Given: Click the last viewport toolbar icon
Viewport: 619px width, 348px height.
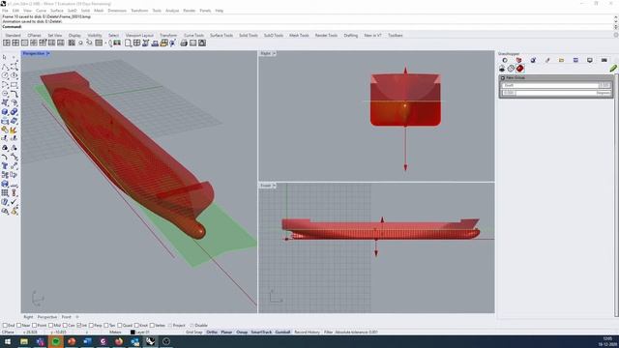Looking at the screenshot, I should click(202, 43).
